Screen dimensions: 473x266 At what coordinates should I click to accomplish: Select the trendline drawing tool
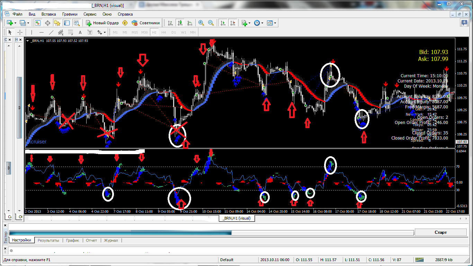(x=51, y=32)
